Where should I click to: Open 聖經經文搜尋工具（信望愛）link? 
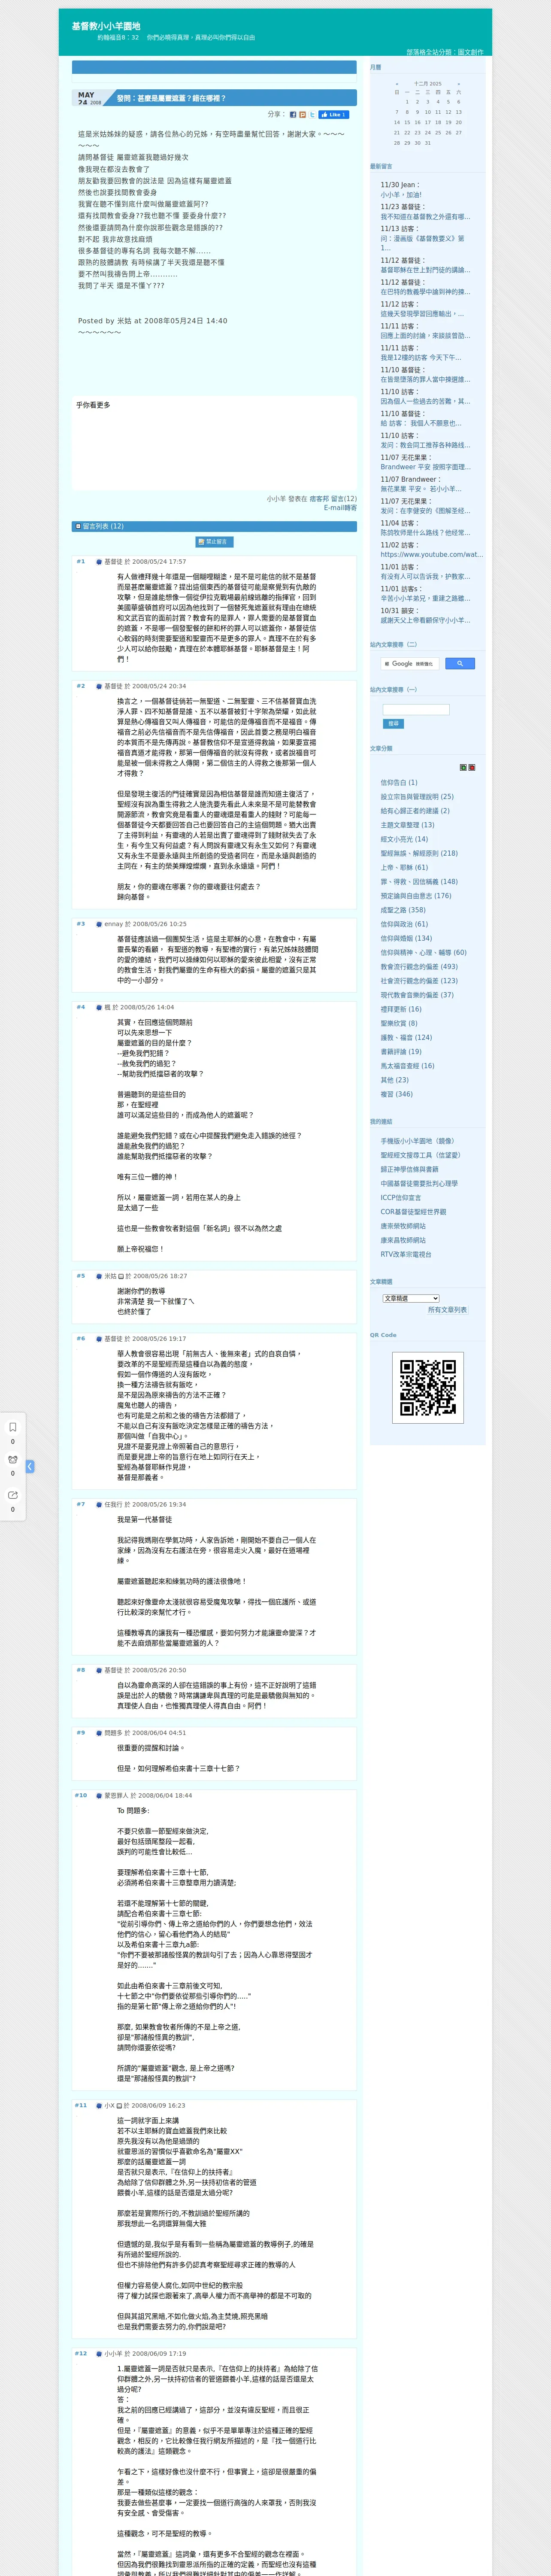420,1155
